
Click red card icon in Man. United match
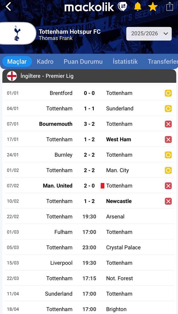pyautogui.click(x=102, y=186)
